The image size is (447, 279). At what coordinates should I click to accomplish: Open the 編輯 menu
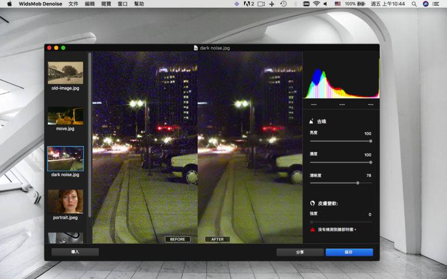[x=90, y=4]
